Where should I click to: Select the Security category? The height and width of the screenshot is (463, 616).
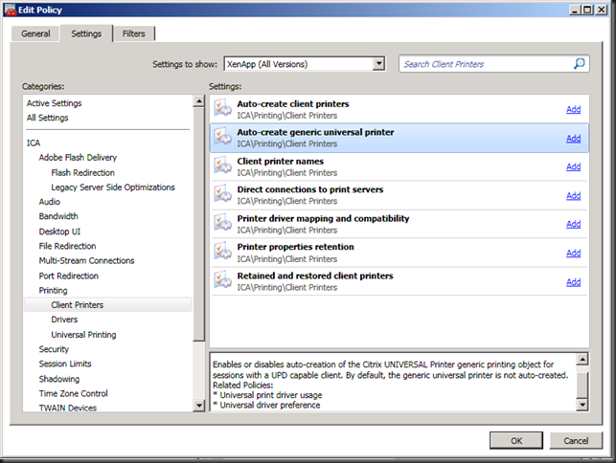click(x=54, y=349)
